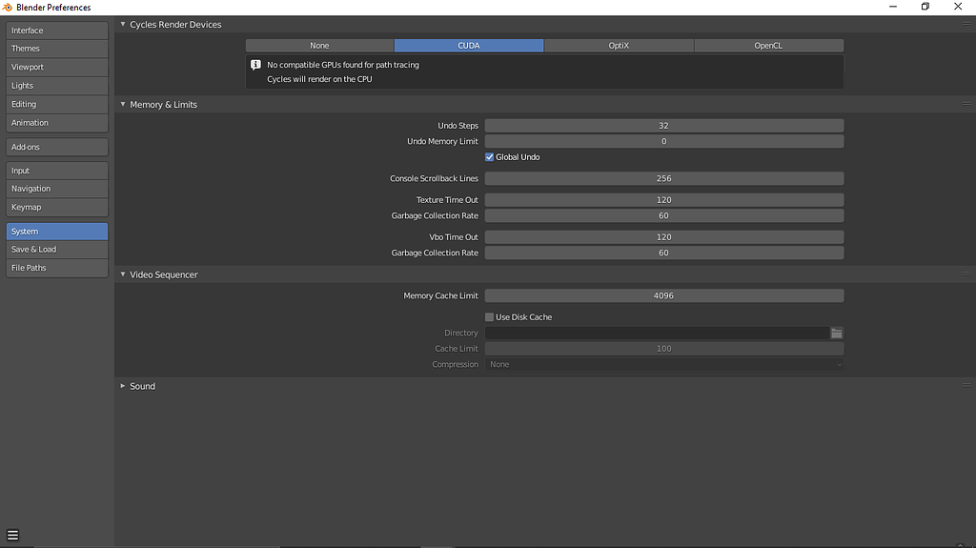Screen dimensions: 976x548
Task: Open the Animation preferences tab
Action: [x=57, y=123]
